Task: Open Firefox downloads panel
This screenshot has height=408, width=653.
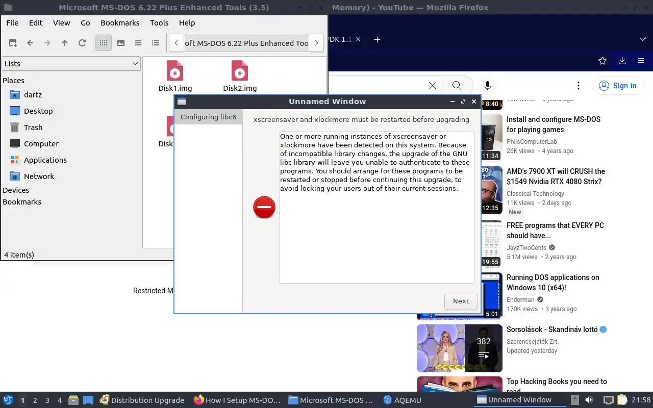Action: pyautogui.click(x=622, y=61)
